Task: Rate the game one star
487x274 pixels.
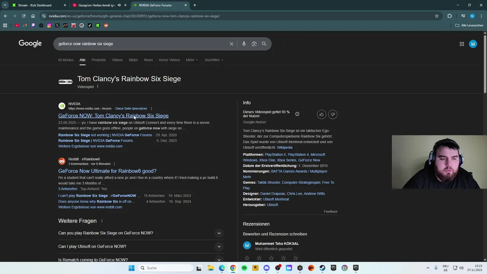Action: (x=247, y=258)
